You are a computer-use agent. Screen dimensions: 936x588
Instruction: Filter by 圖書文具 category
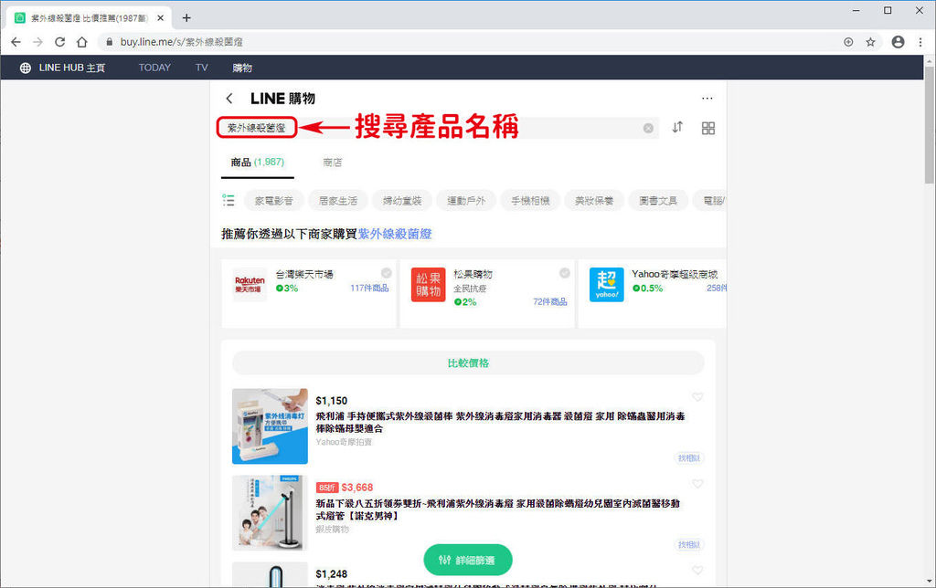pyautogui.click(x=658, y=200)
